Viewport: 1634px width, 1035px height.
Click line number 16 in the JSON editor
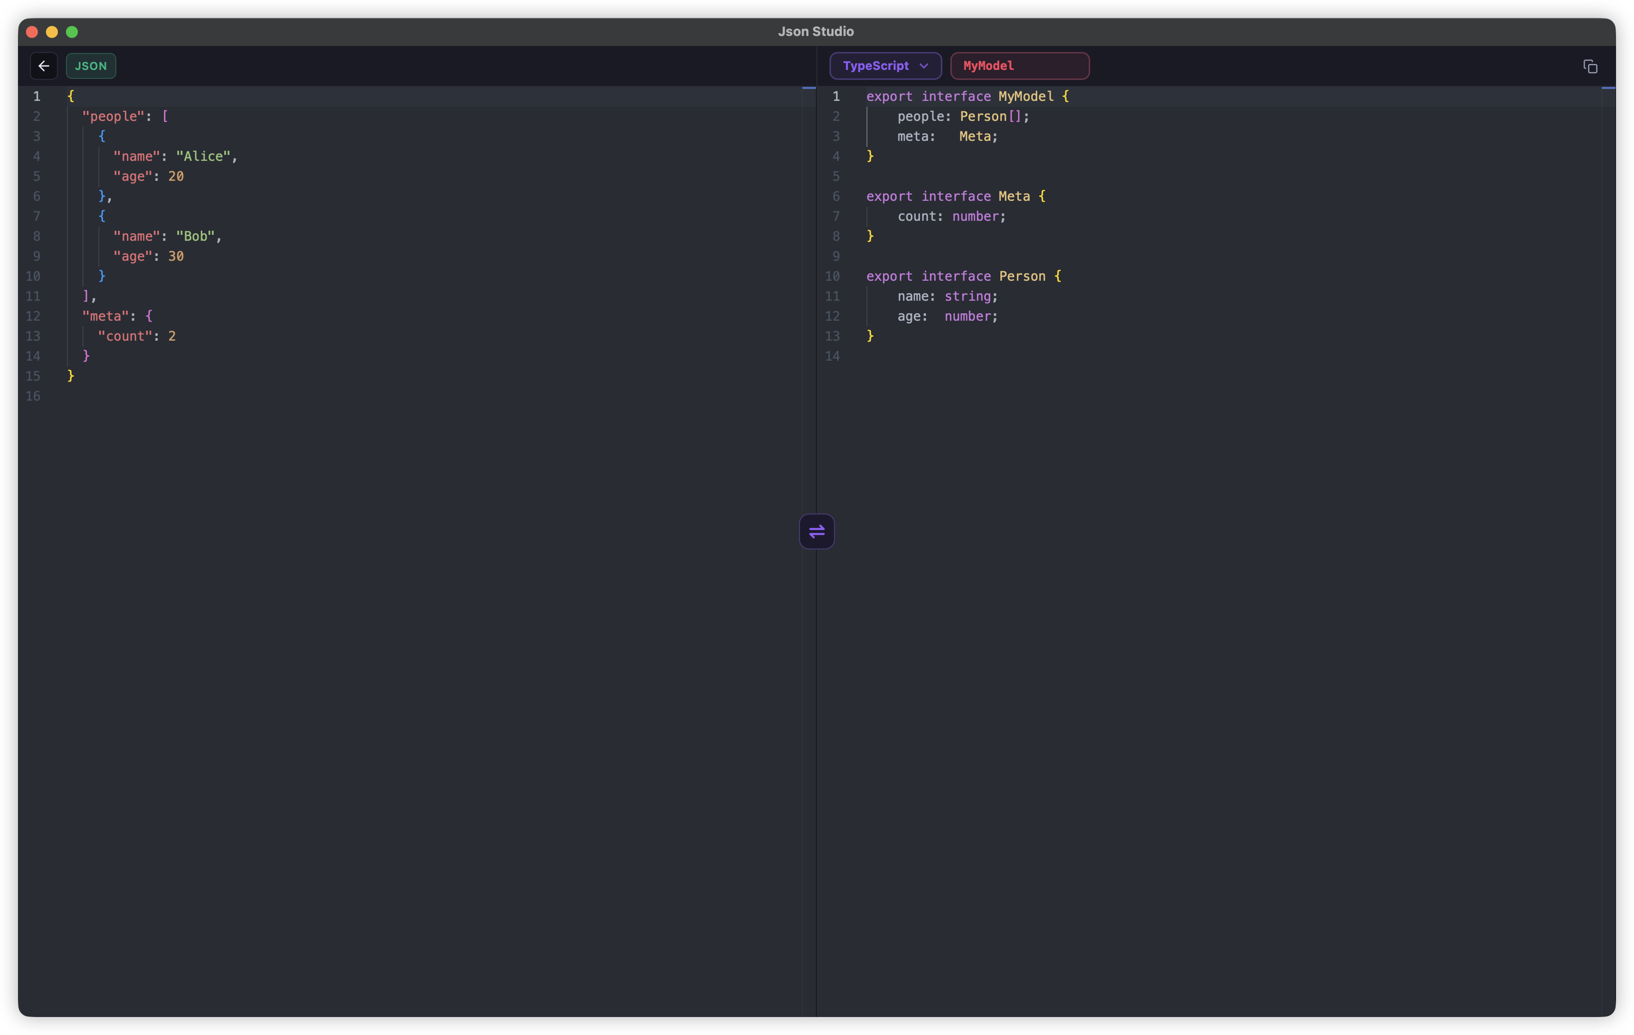point(32,396)
